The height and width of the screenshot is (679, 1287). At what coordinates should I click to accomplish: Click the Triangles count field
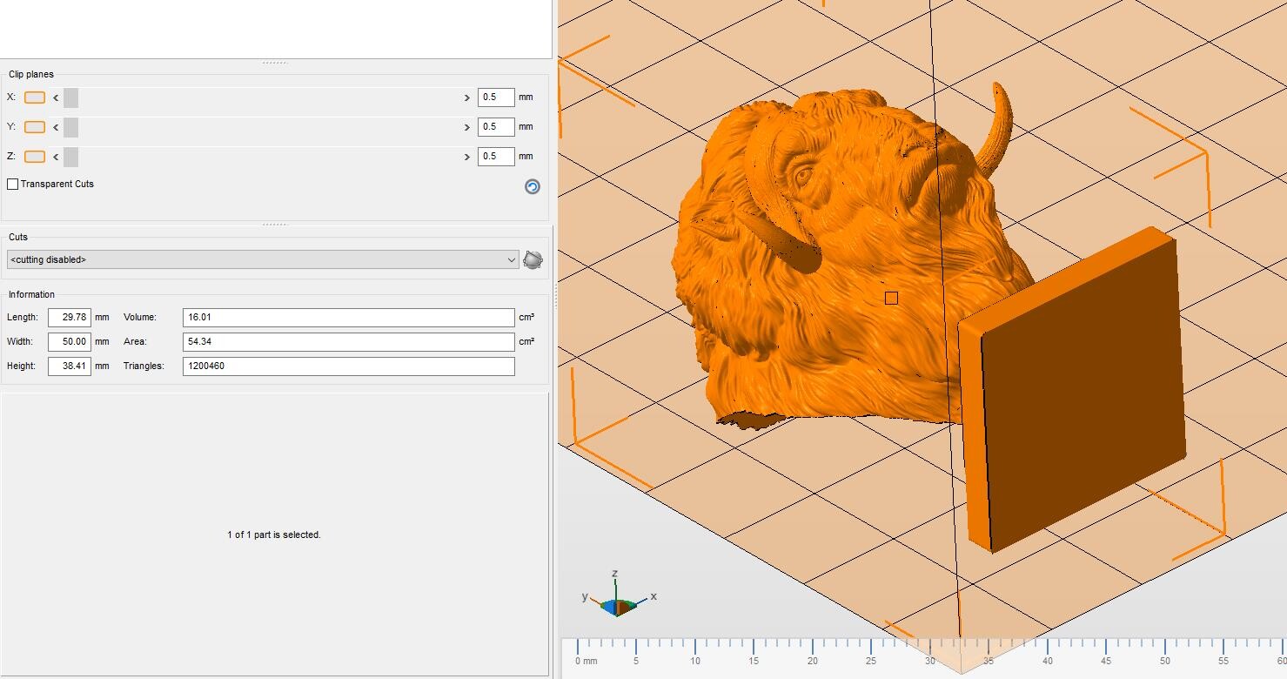(x=348, y=366)
